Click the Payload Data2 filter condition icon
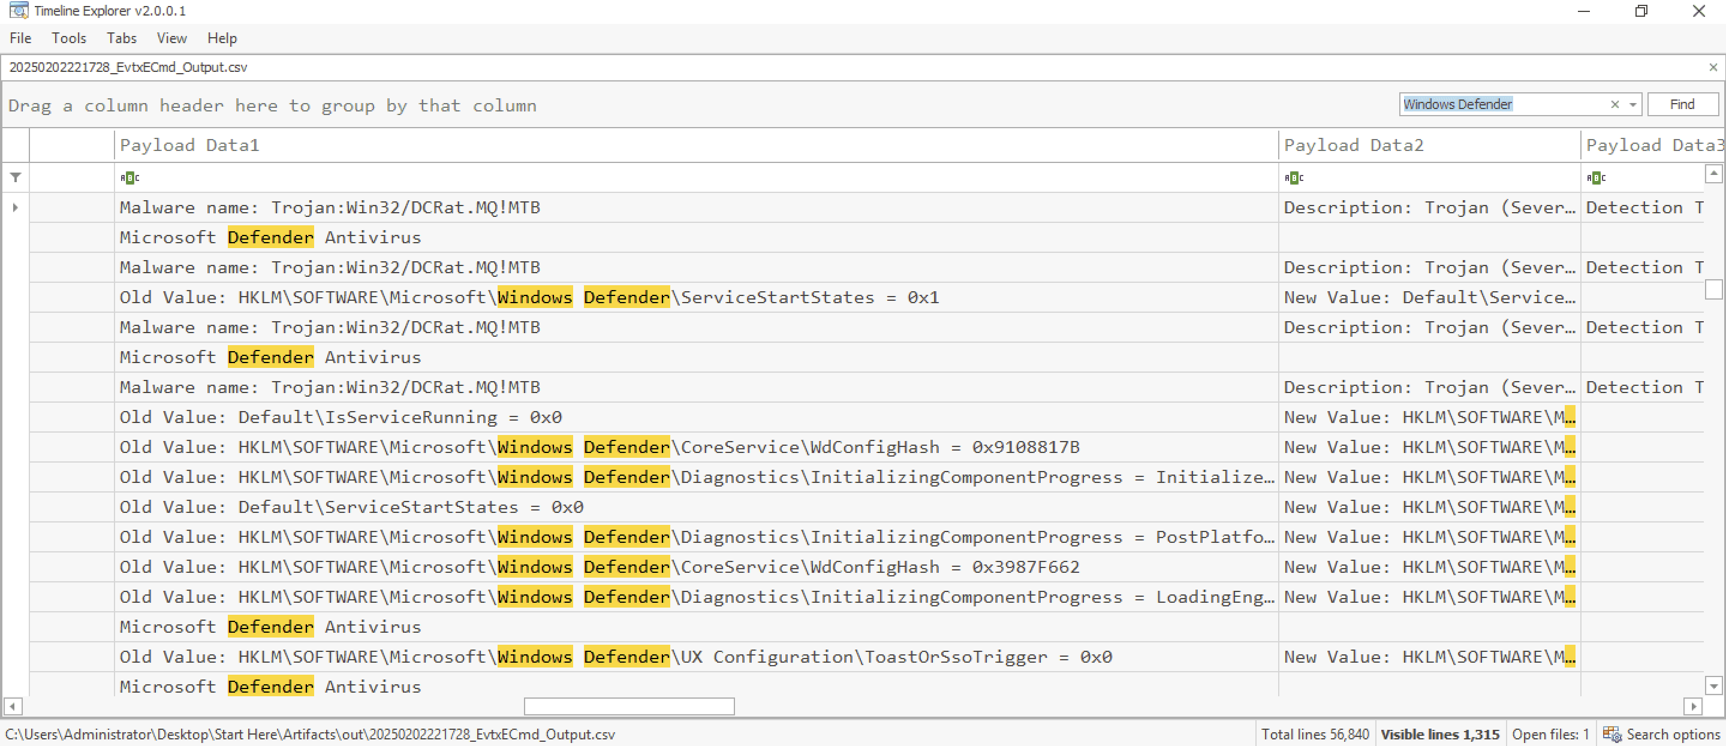The image size is (1726, 746). tap(1294, 177)
